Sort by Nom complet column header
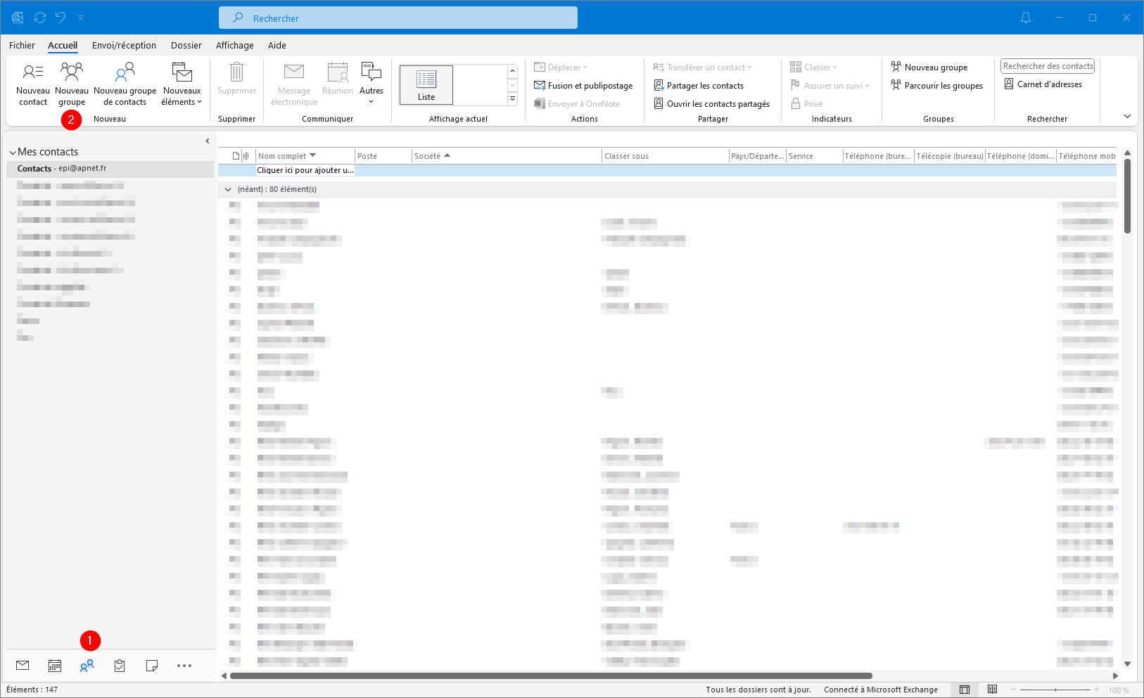The image size is (1144, 698). (x=305, y=156)
